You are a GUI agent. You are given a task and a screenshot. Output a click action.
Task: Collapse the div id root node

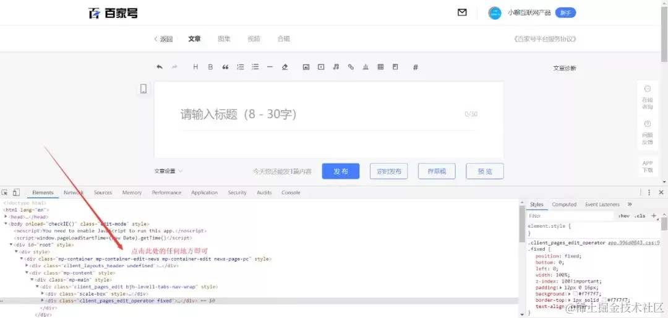12,244
